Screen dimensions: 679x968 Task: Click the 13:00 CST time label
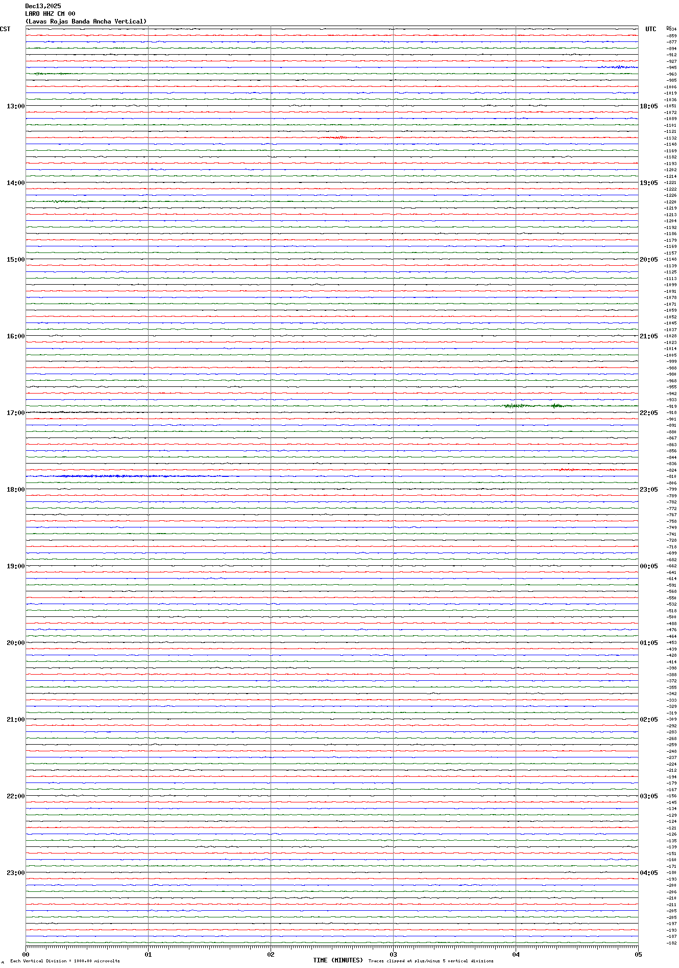pos(15,106)
